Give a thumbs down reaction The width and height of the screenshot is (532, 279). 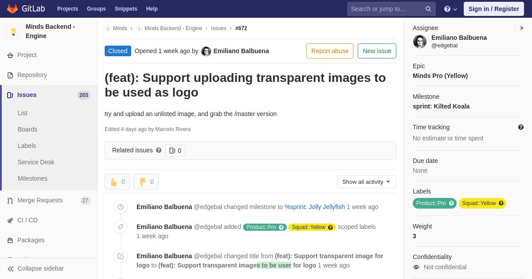146,182
